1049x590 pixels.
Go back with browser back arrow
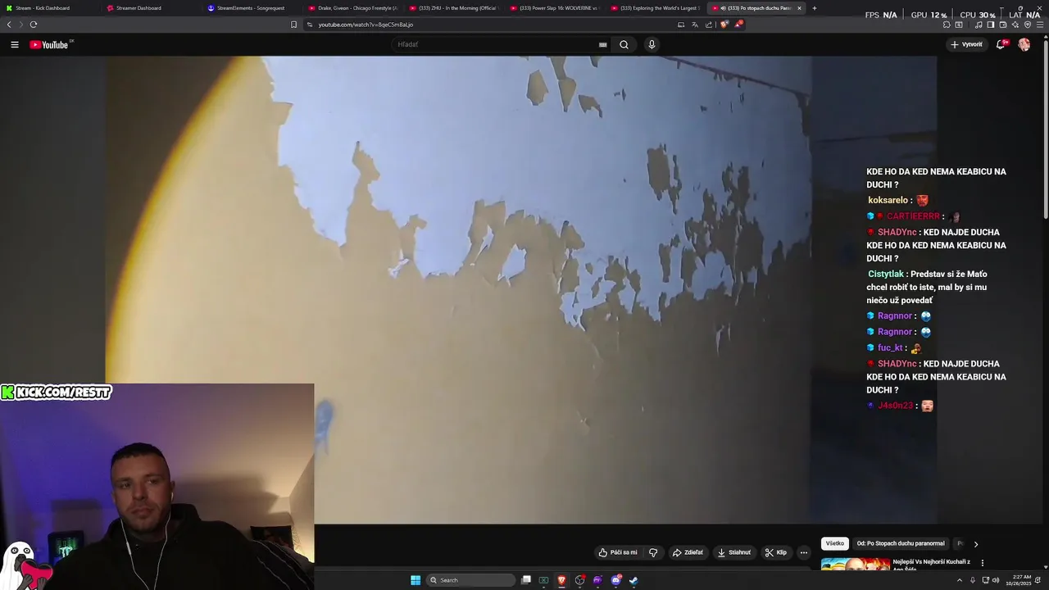click(9, 25)
